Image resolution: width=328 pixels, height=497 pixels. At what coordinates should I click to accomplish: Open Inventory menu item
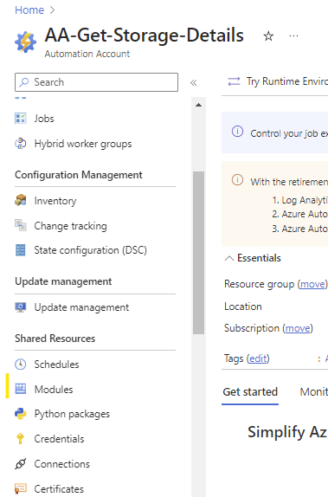(x=55, y=201)
